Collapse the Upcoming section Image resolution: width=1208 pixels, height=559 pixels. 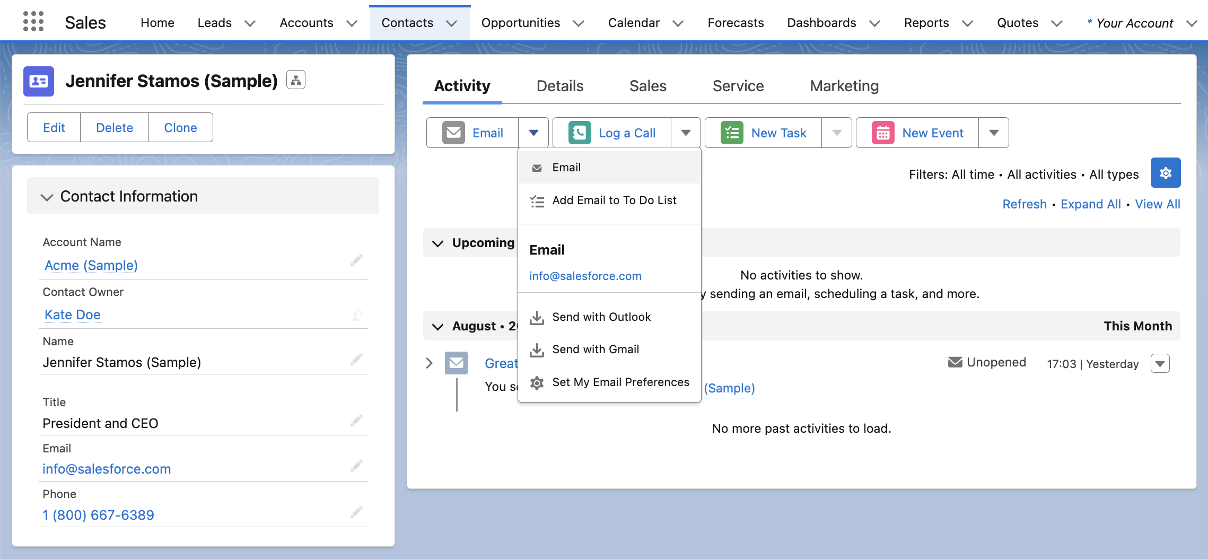tap(437, 243)
